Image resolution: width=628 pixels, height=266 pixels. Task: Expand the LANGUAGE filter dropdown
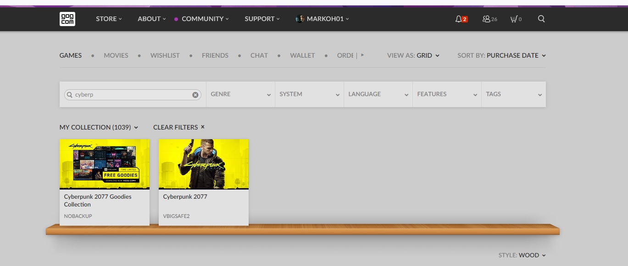click(x=378, y=94)
